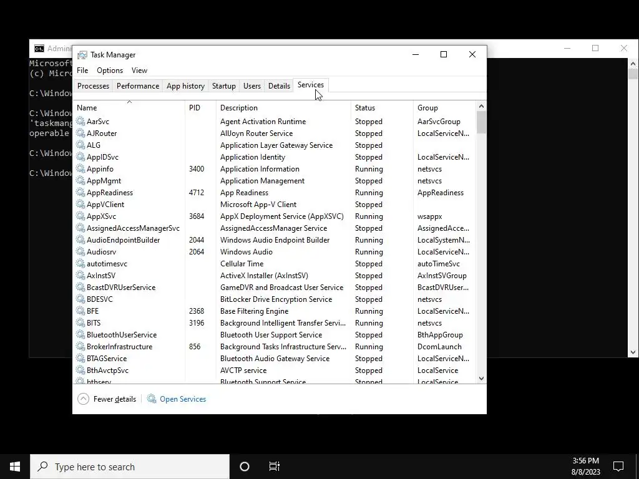Click the 'AVCTP service' description
This screenshot has height=479, width=639.
tap(243, 370)
